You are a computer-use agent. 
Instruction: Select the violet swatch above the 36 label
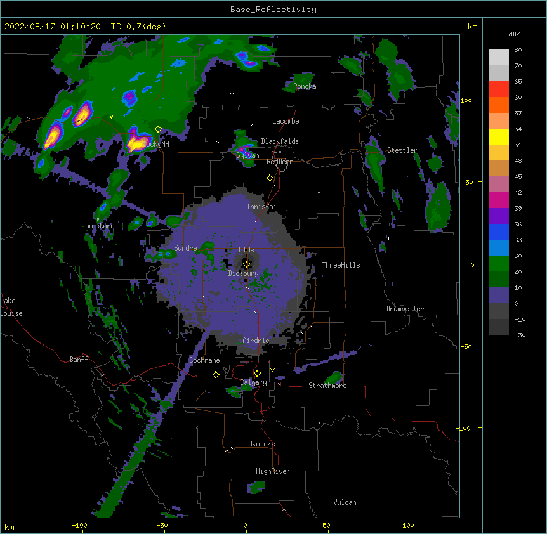(499, 216)
